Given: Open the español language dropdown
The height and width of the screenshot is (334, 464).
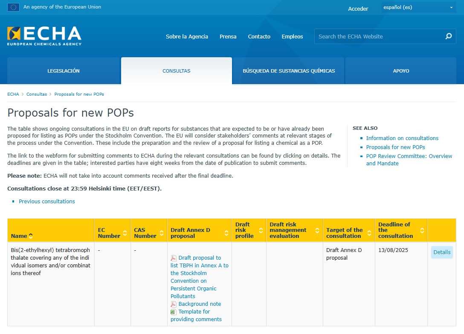Looking at the screenshot, I should point(418,8).
